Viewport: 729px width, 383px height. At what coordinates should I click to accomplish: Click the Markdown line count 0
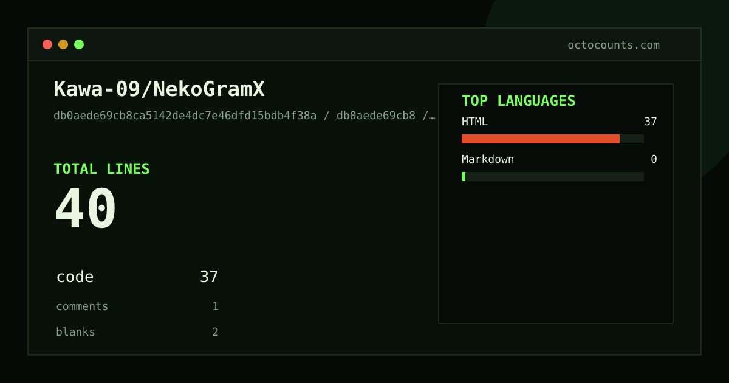click(x=654, y=159)
